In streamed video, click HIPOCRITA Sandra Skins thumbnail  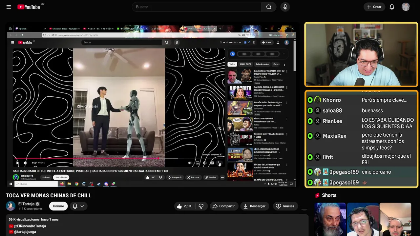pos(240,92)
